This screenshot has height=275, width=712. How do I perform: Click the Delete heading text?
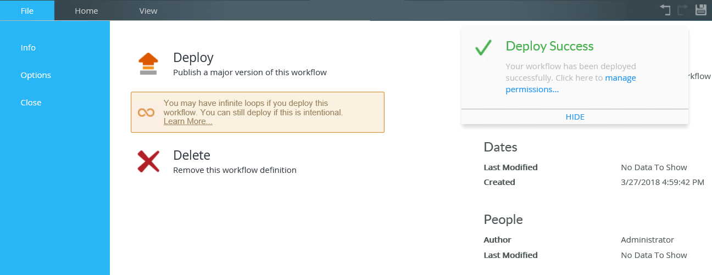191,155
